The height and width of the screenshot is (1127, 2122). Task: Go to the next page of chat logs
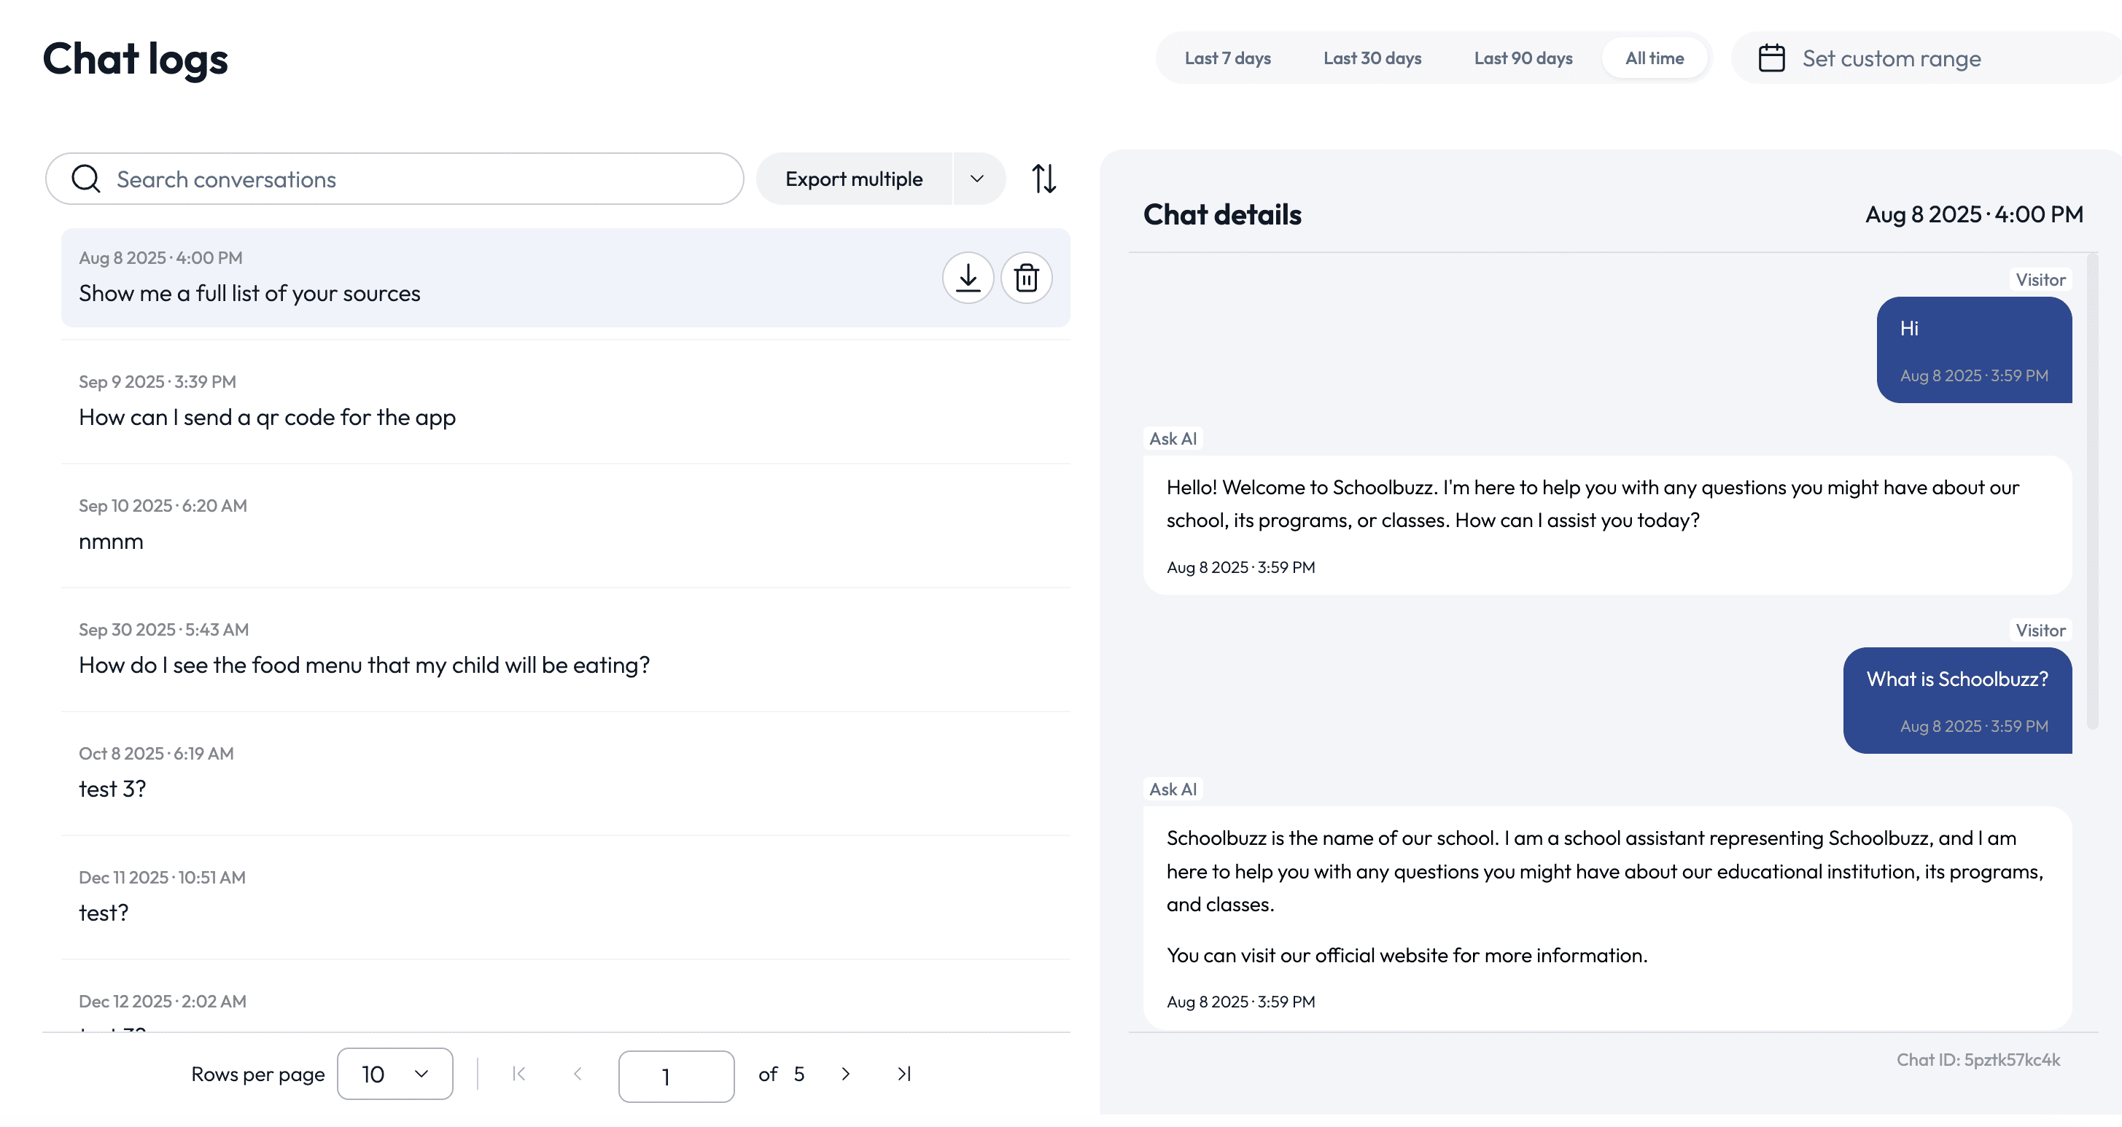845,1074
